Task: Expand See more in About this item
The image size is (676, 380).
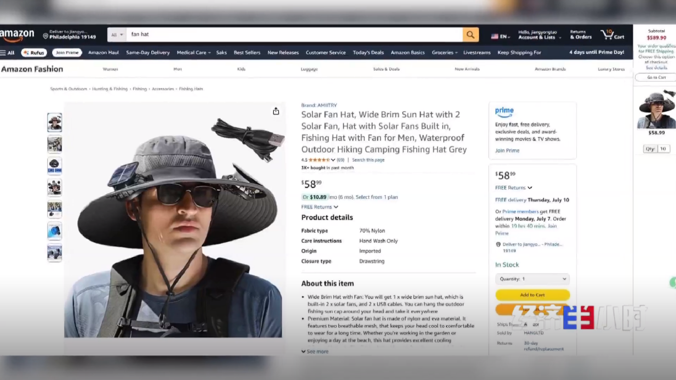Action: tap(315, 352)
